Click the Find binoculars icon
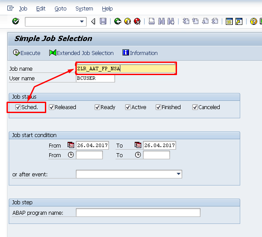The height and width of the screenshot is (237, 262). click(161, 21)
